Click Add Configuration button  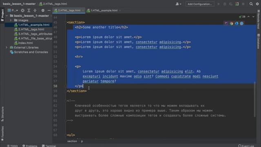[200, 4]
